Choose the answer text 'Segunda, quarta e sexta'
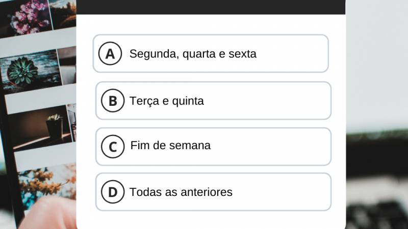 [x=193, y=53]
